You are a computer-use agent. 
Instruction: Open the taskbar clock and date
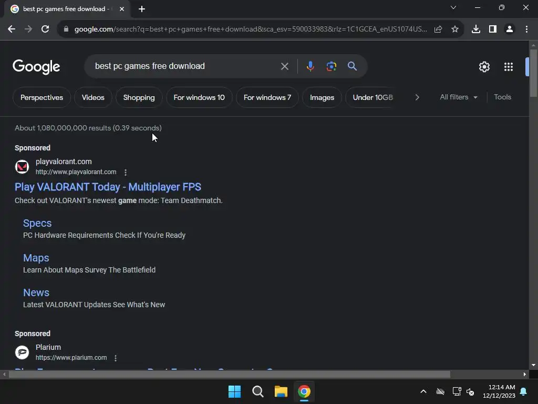pos(499,391)
